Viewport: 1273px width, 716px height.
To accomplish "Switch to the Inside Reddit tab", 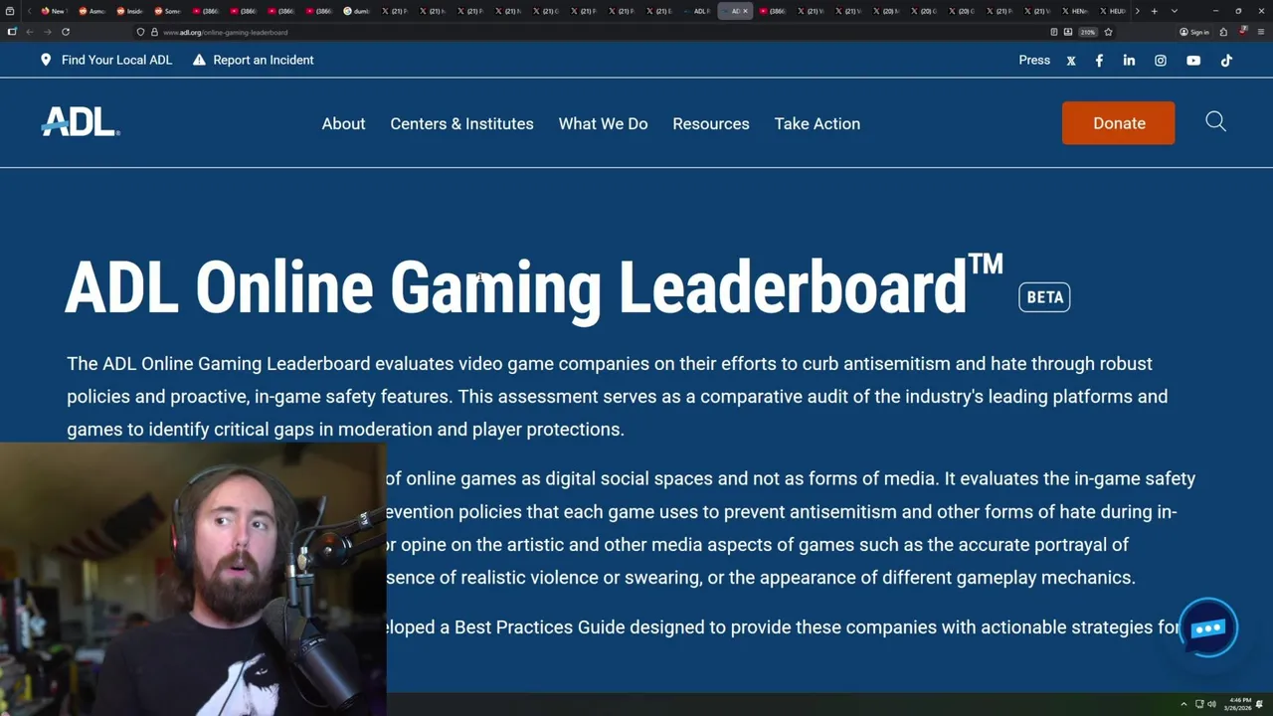I will pos(129,11).
